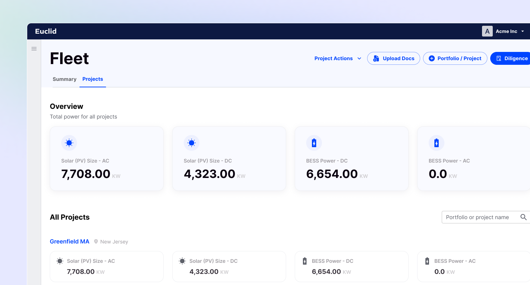Click the Overview heading
The height and width of the screenshot is (285, 530).
point(67,106)
